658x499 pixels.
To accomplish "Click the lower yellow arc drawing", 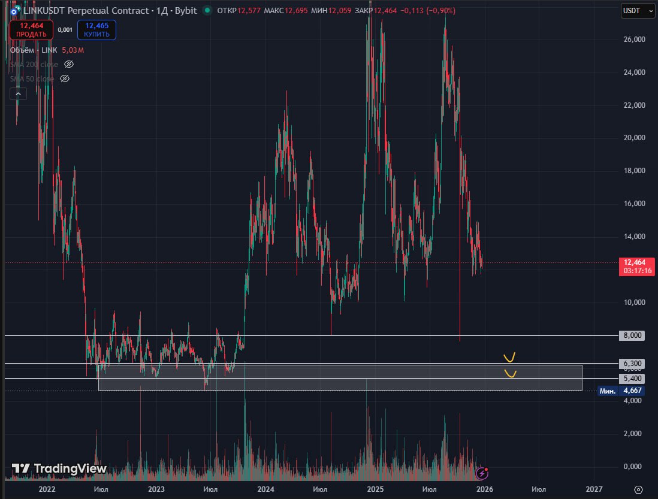I will pyautogui.click(x=510, y=374).
